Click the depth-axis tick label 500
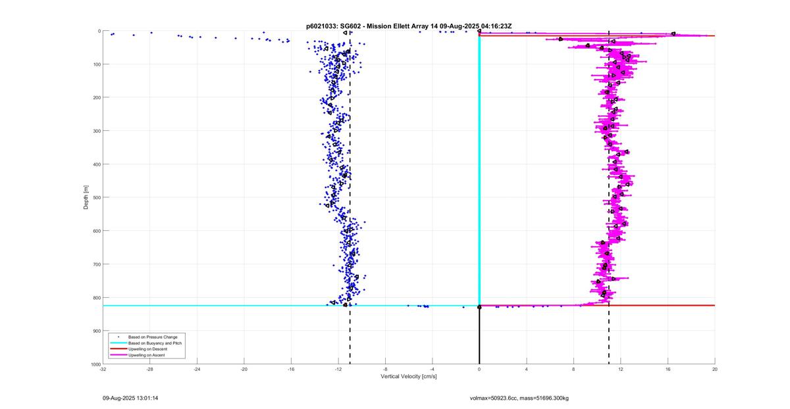The width and height of the screenshot is (790, 409). click(x=96, y=197)
